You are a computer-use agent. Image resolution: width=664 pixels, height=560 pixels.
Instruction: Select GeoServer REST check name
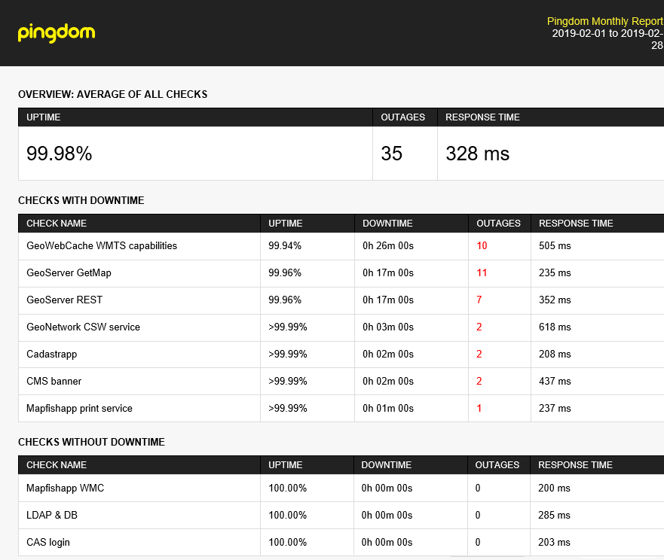[x=64, y=300]
